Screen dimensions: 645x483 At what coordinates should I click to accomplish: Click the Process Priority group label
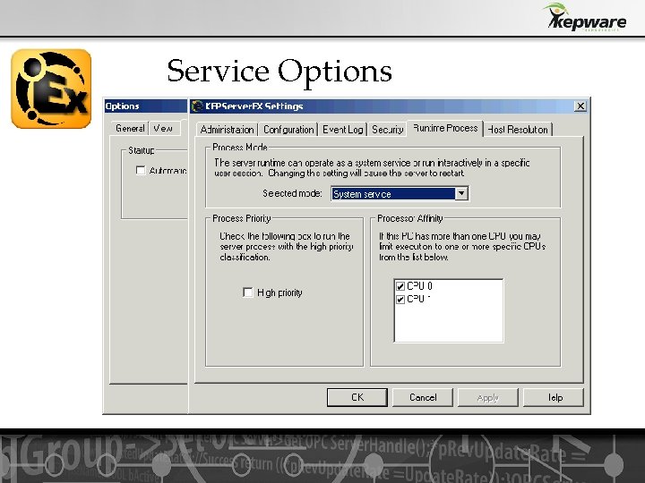pos(242,218)
